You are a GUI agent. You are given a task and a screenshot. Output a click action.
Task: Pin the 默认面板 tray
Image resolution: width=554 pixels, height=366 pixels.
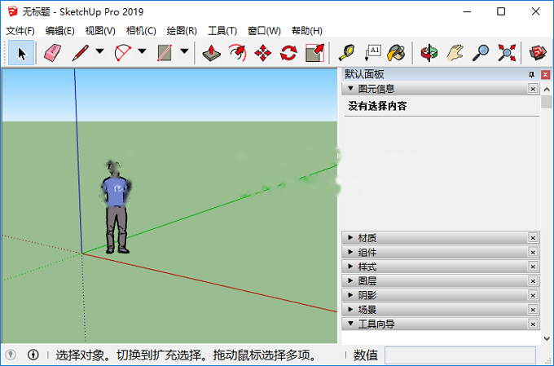click(531, 75)
